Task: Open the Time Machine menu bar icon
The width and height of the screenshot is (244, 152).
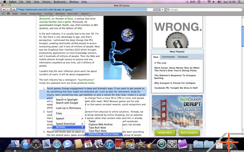Action: pyautogui.click(x=199, y=2)
